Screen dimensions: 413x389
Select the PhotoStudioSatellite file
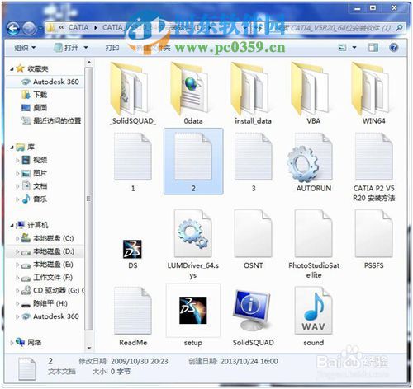(x=314, y=244)
